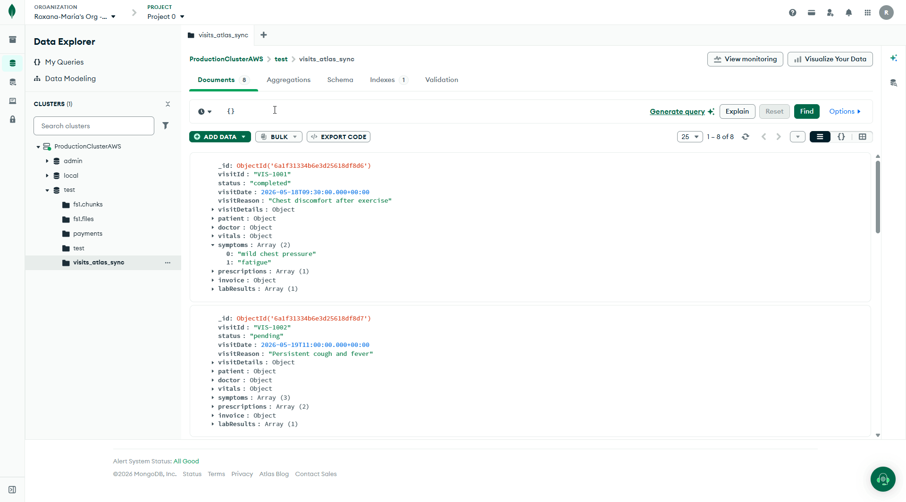Expand prescriptions array in VIS-1002 document

click(x=213, y=407)
